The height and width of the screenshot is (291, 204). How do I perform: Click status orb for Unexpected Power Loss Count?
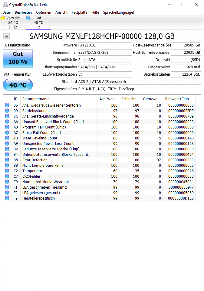click(x=7, y=144)
